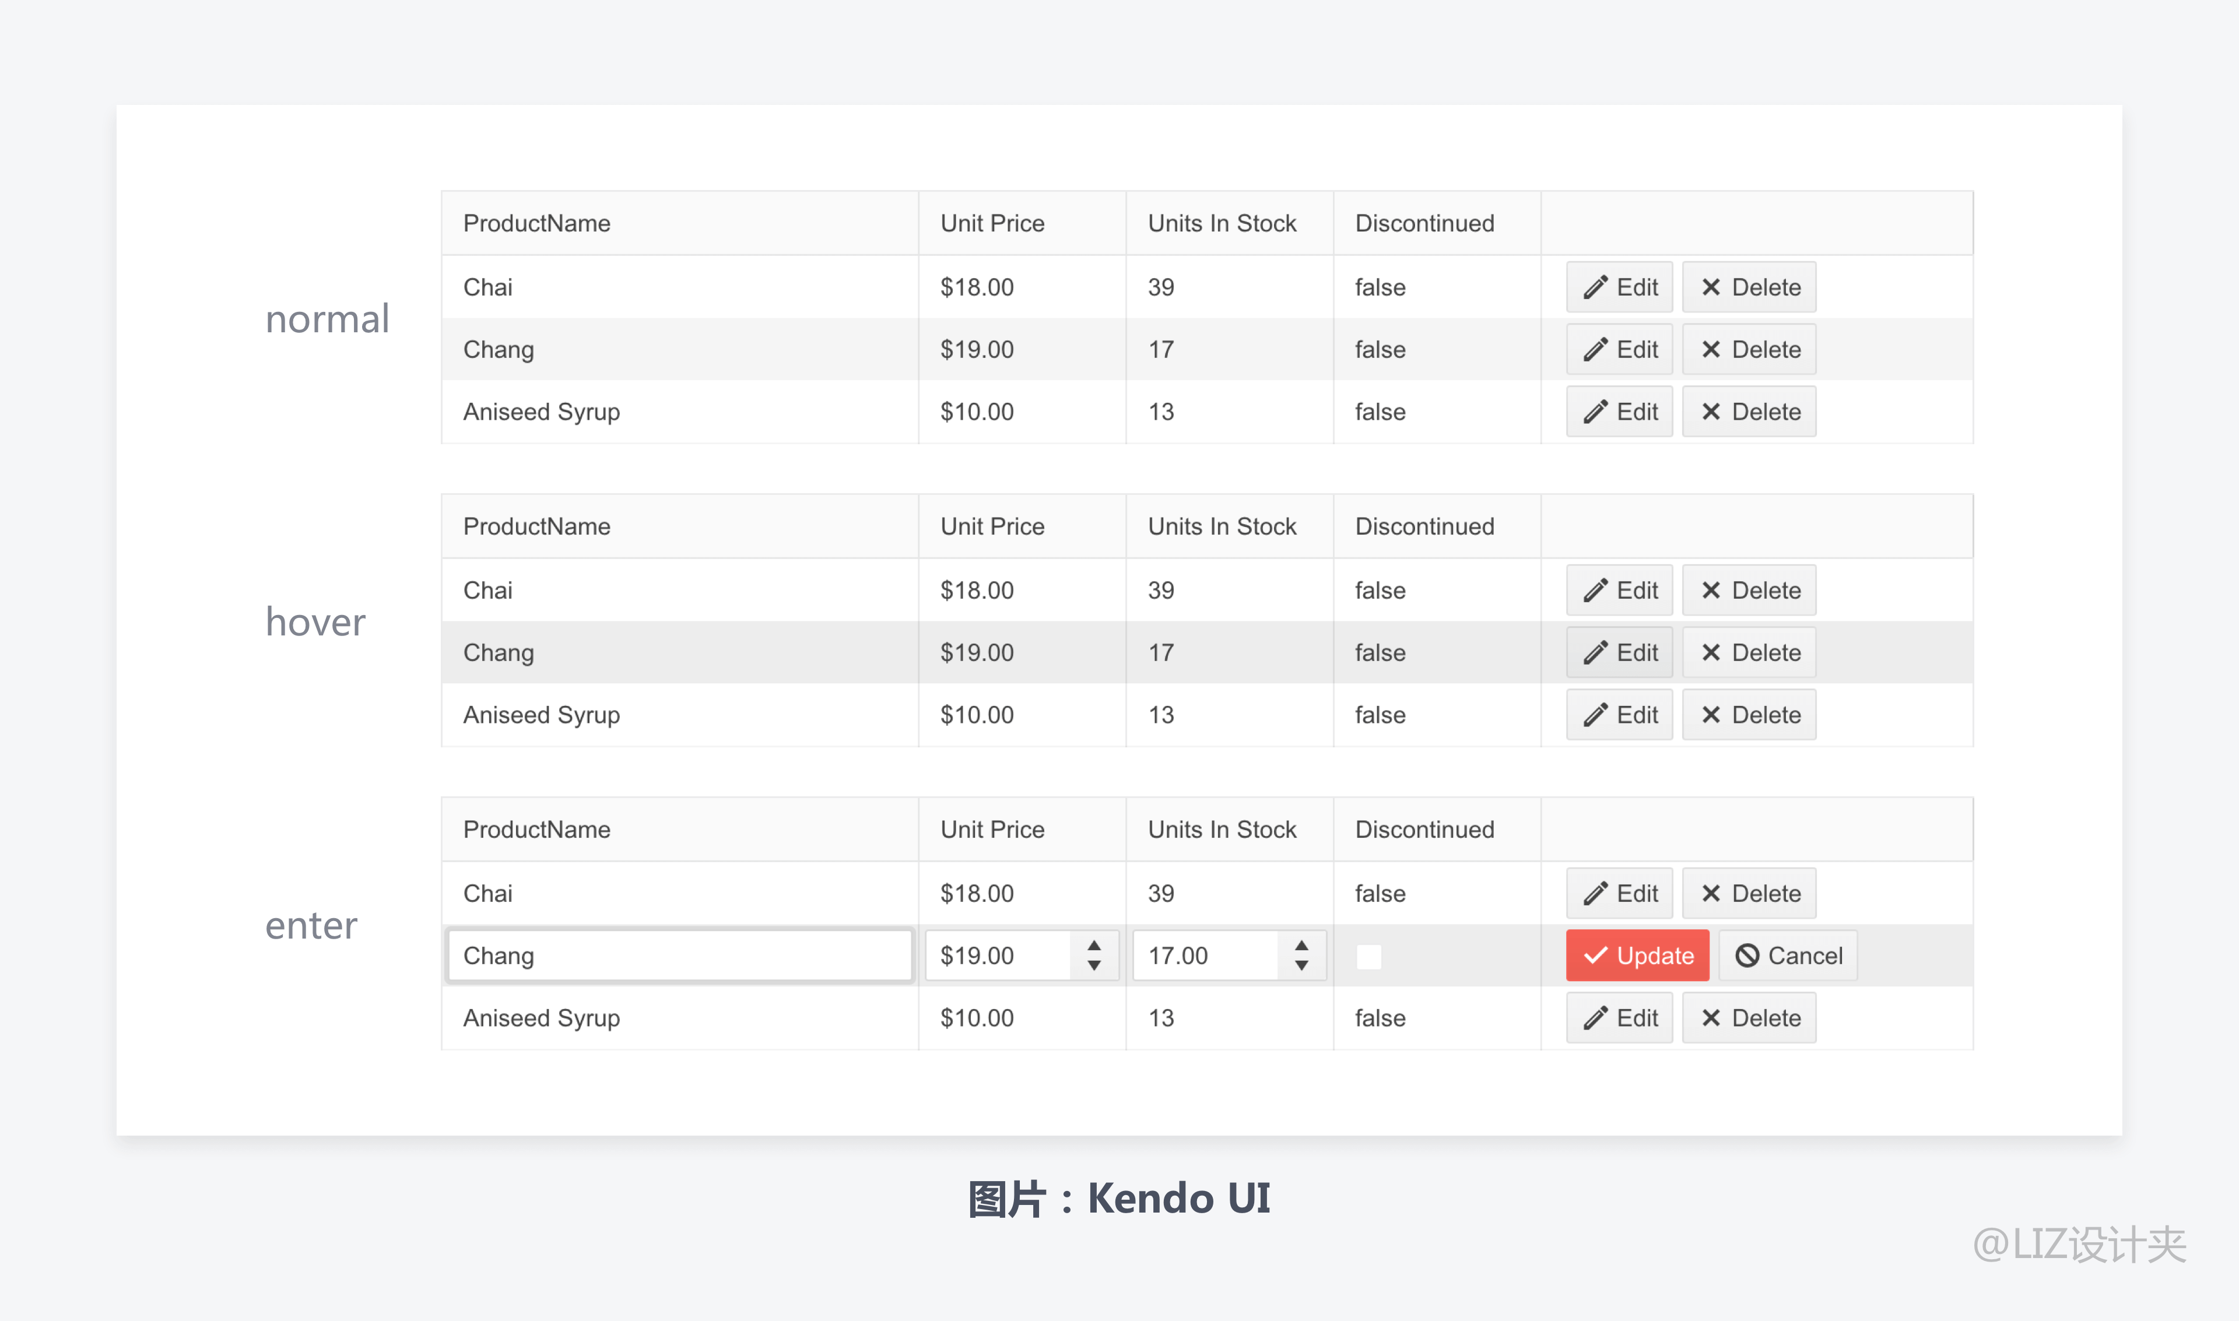Click the red Update button

point(1637,955)
